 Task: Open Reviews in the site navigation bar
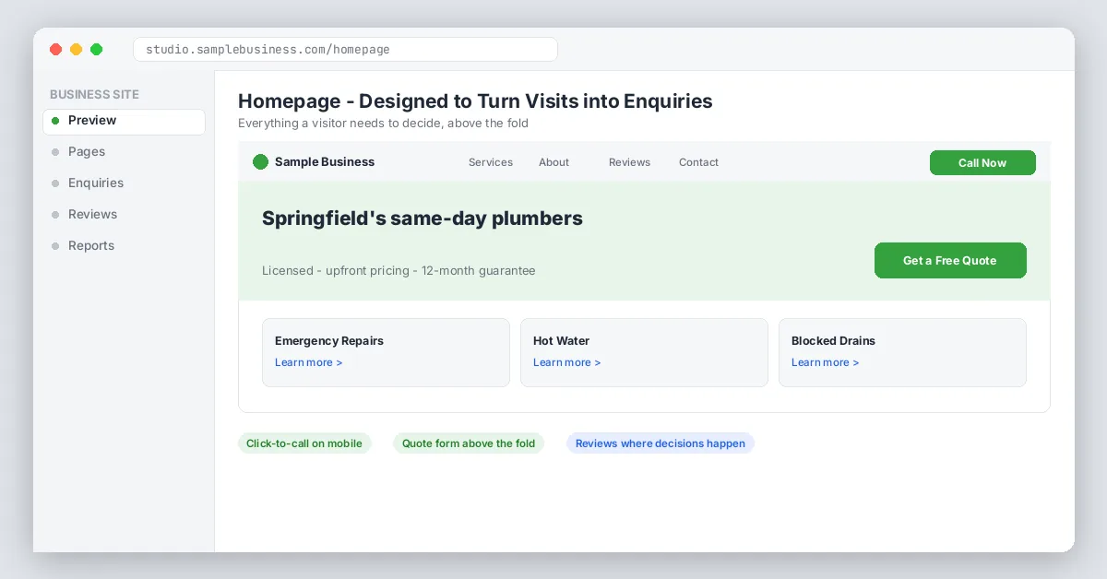tap(629, 162)
